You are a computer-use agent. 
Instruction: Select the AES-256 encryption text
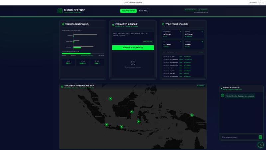(x=167, y=34)
